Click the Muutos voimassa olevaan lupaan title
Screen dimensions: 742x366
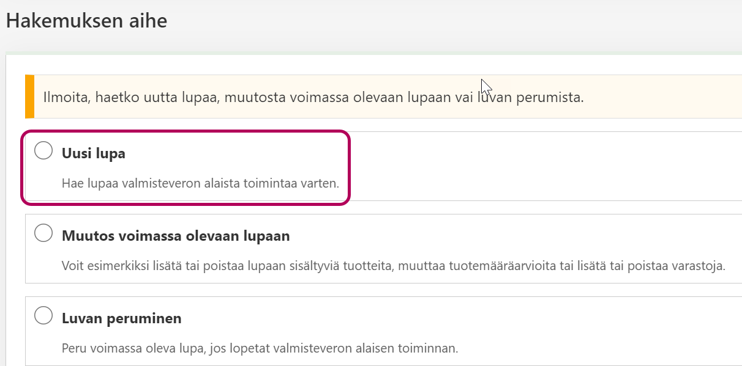coord(176,236)
